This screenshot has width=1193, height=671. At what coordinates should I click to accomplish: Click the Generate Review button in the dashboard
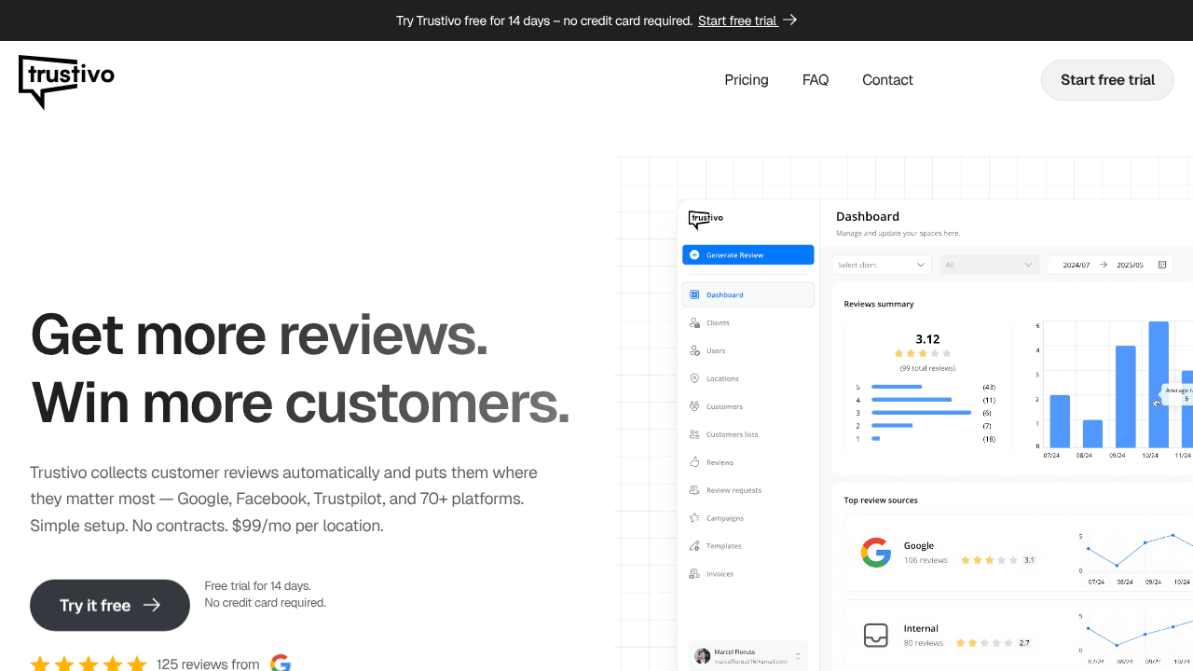point(748,254)
